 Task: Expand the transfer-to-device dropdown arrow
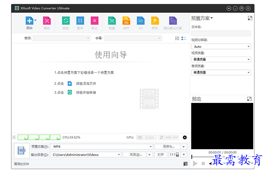click(x=184, y=155)
